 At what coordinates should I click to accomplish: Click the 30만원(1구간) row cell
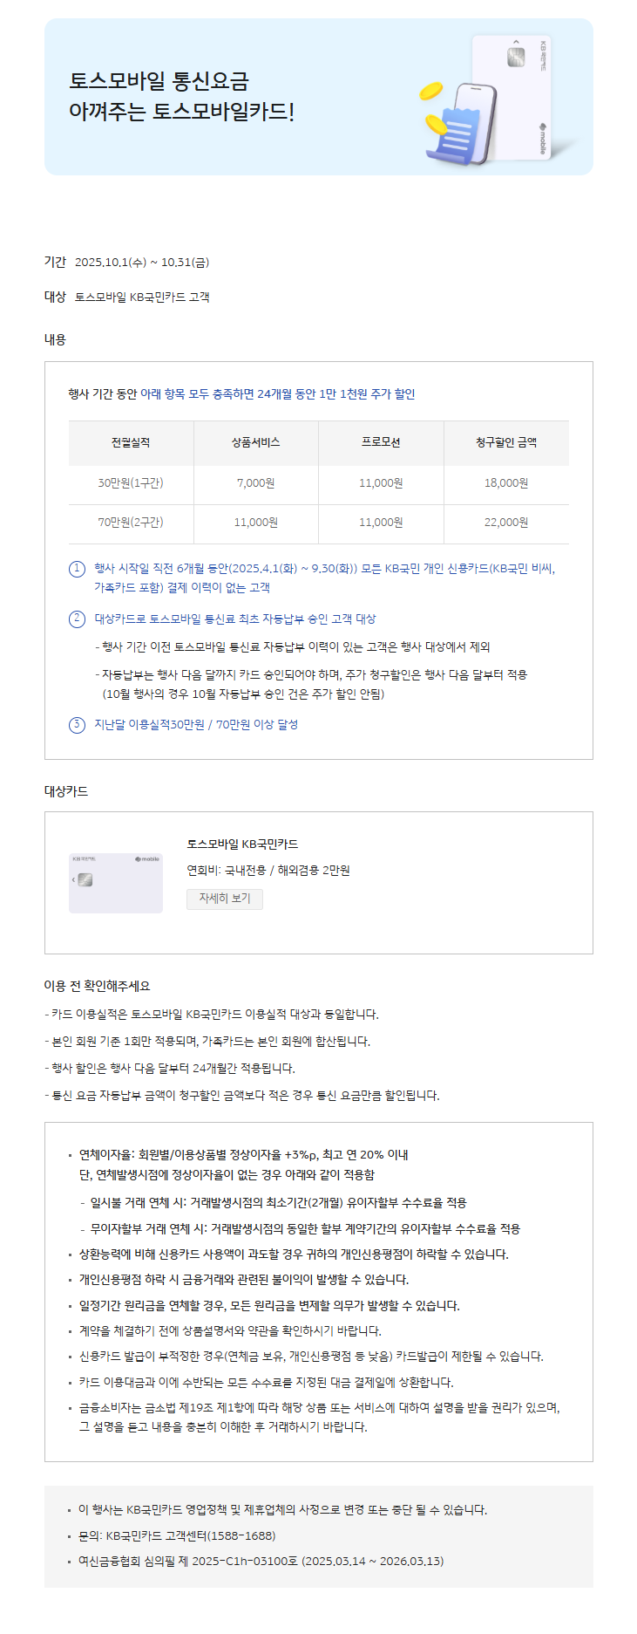131,483
